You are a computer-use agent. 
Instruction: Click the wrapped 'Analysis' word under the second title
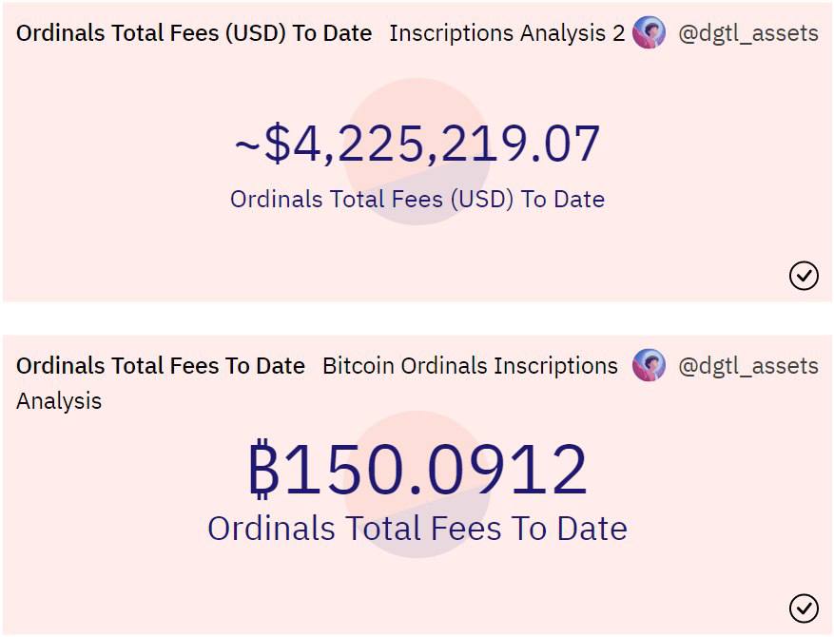coord(59,401)
